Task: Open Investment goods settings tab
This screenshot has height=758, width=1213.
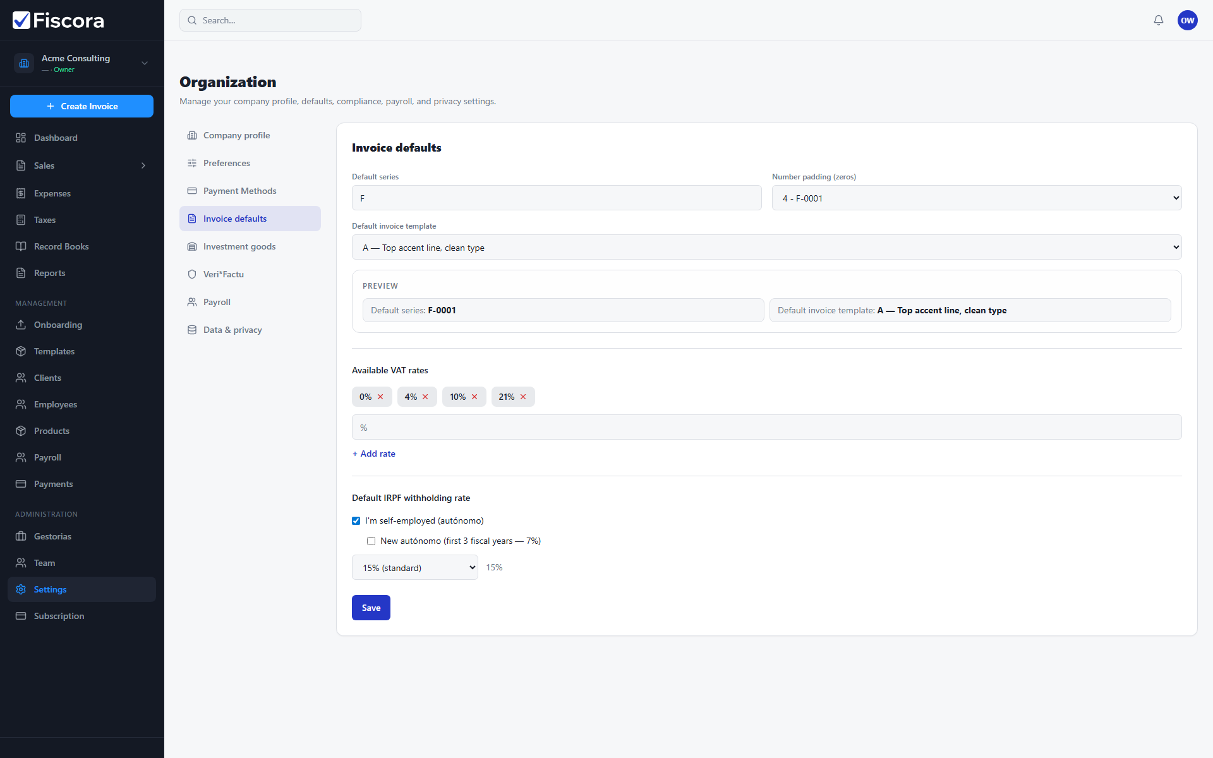Action: pyautogui.click(x=250, y=246)
